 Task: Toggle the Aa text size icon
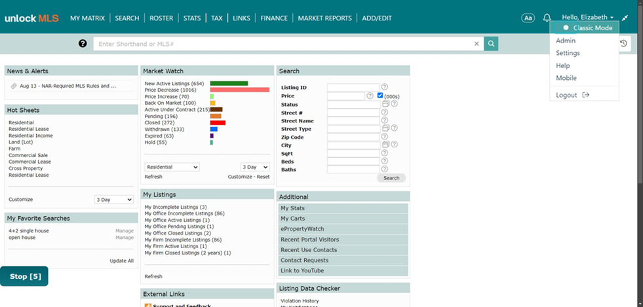click(528, 18)
